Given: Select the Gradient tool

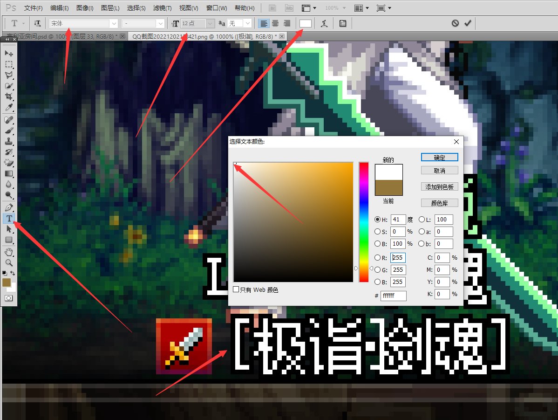Looking at the screenshot, I should (9, 173).
